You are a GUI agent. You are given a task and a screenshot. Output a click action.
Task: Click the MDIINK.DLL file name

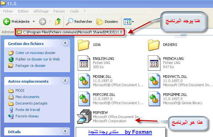(x=102, y=77)
